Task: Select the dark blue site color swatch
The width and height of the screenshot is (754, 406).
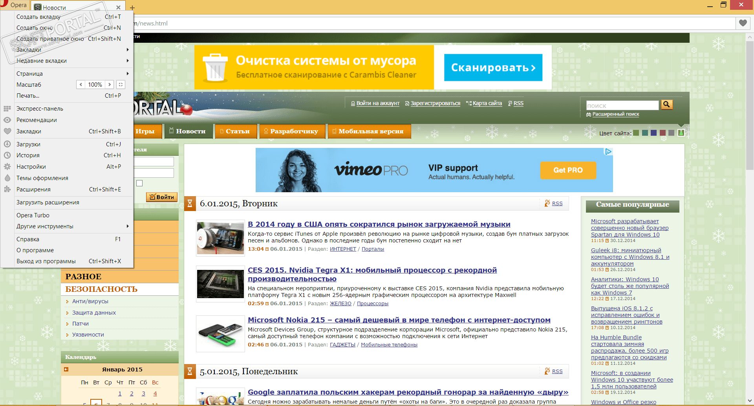Action: [653, 133]
